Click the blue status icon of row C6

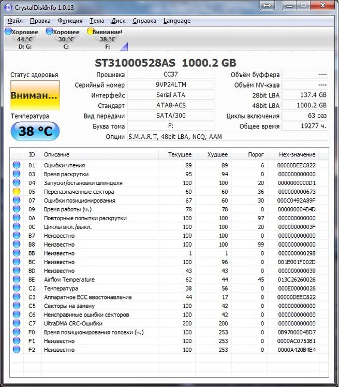(17, 314)
